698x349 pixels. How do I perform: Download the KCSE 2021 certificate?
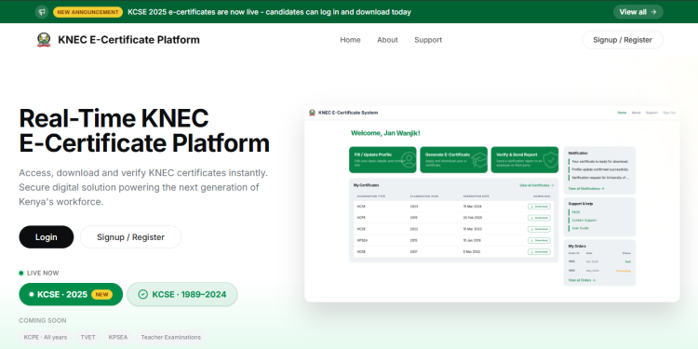click(x=539, y=251)
